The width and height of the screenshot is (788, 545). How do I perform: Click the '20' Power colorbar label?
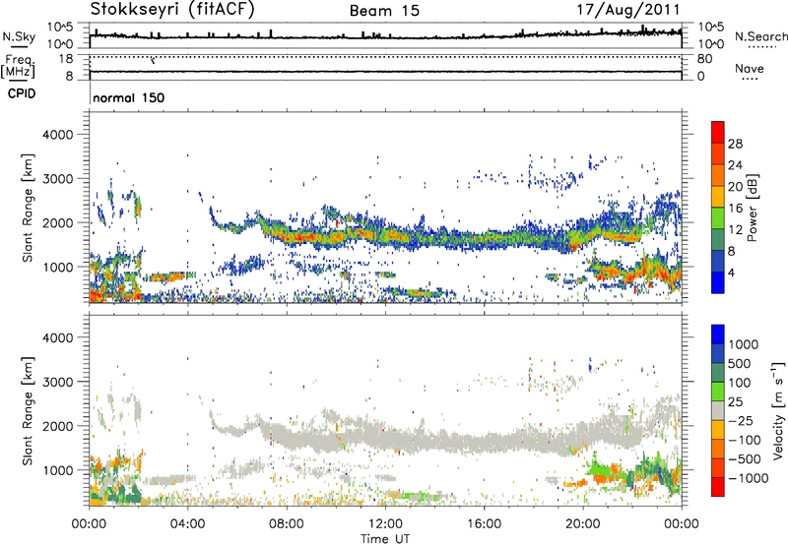pyautogui.click(x=735, y=187)
